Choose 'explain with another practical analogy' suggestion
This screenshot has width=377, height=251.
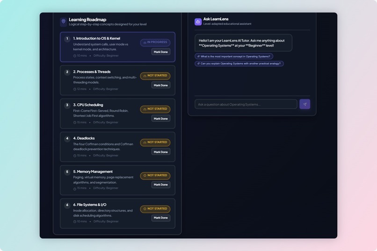tap(239, 64)
